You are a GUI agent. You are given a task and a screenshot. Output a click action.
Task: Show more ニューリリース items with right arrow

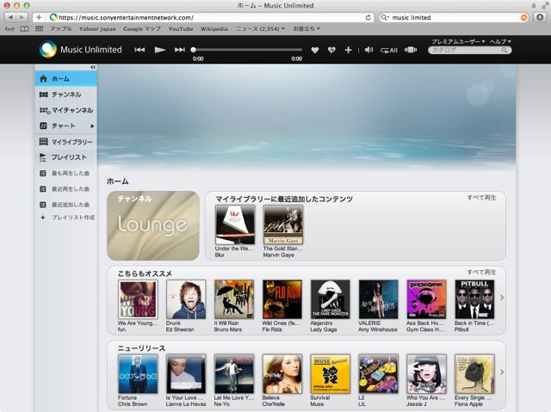(502, 372)
